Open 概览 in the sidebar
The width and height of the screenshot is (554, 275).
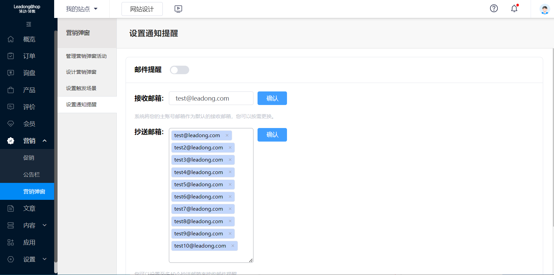[x=29, y=39]
